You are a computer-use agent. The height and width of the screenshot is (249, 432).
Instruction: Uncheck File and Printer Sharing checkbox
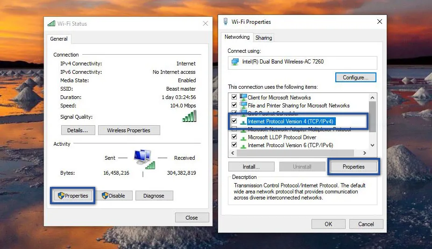pos(234,105)
